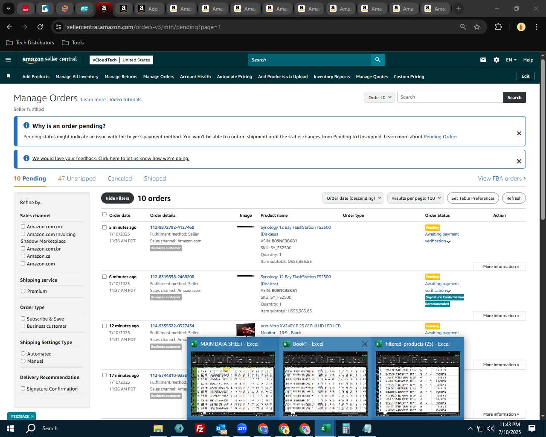Open Calculator from the taskbar
The height and width of the screenshot is (437, 546).
346,428
